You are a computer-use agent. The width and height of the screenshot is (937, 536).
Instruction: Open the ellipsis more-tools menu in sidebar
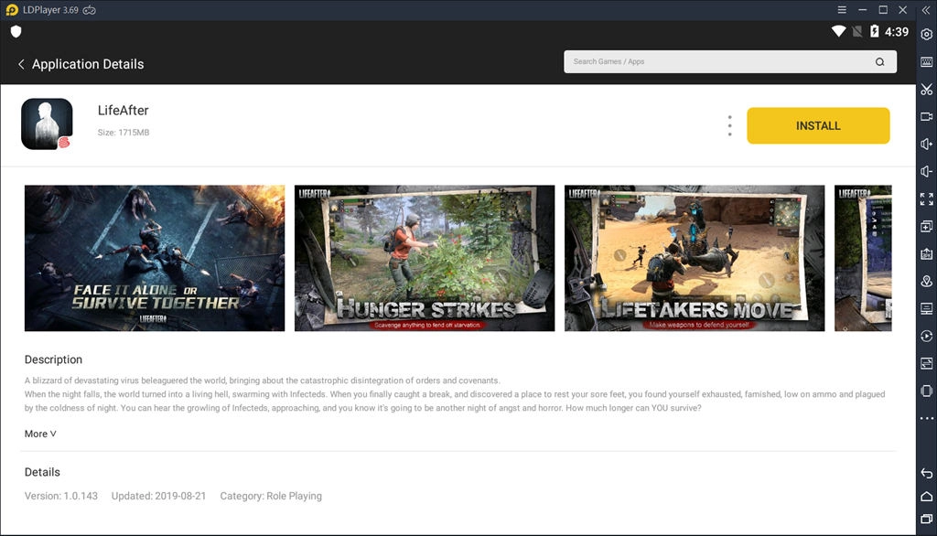926,418
